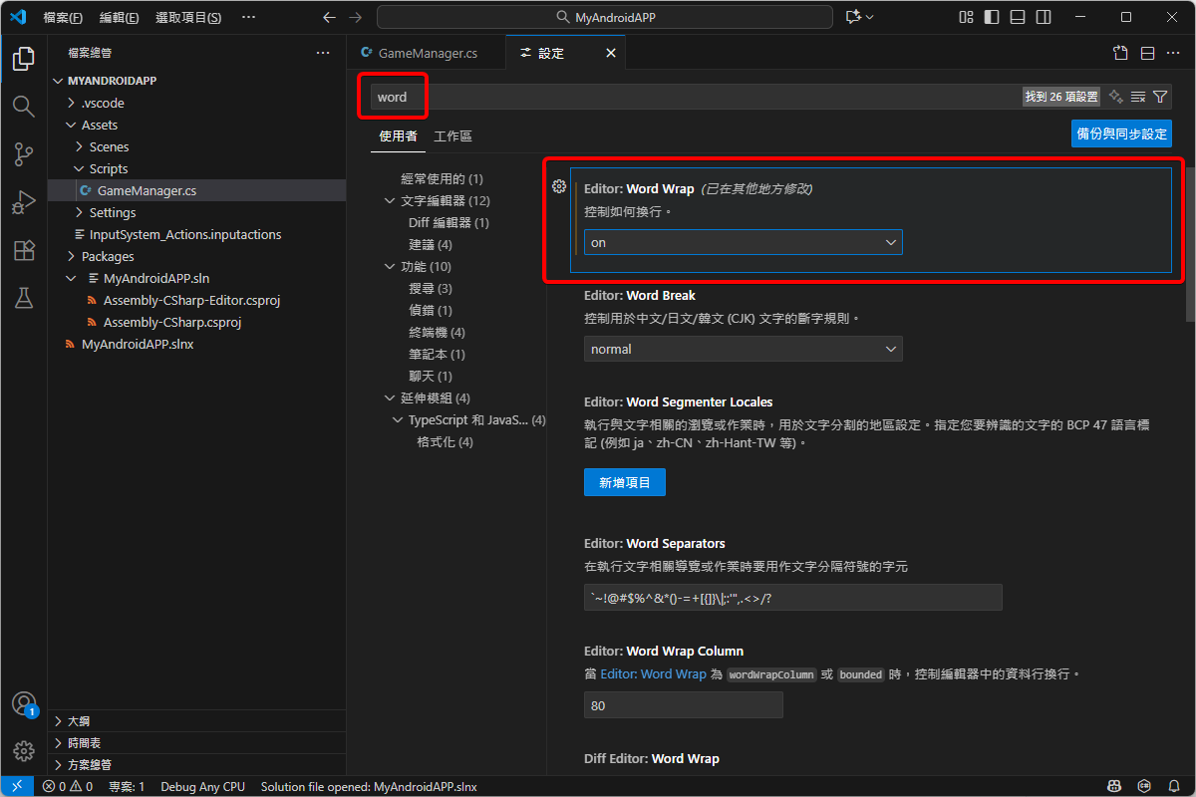Open the Word Break dropdown
The height and width of the screenshot is (797, 1196).
click(x=743, y=349)
